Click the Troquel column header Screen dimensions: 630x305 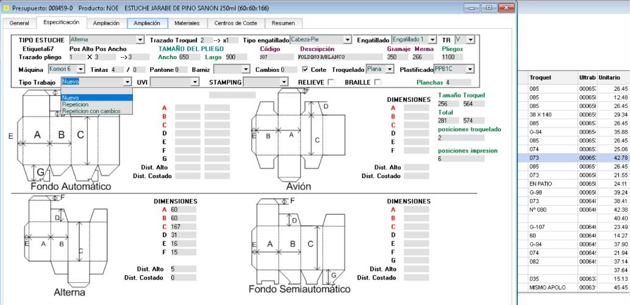[552, 77]
